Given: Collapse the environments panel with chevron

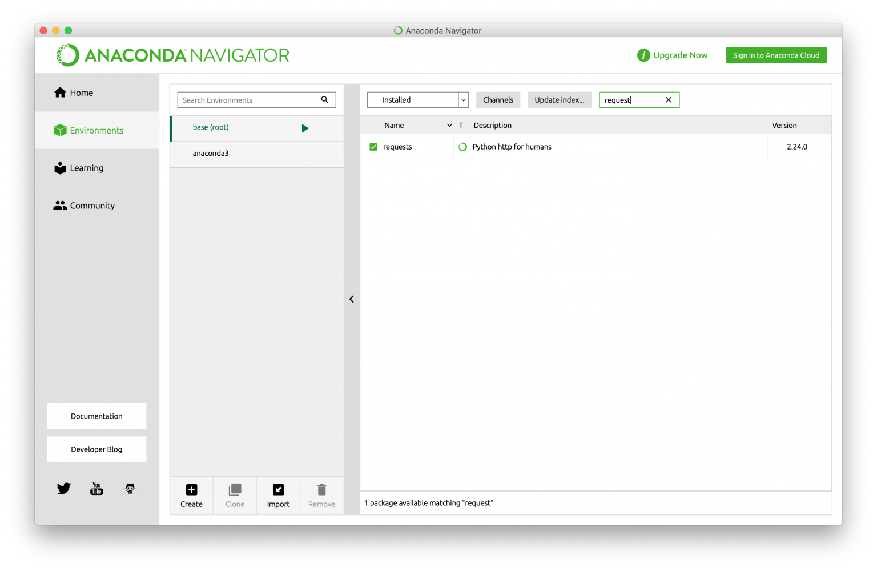Looking at the screenshot, I should pyautogui.click(x=352, y=299).
